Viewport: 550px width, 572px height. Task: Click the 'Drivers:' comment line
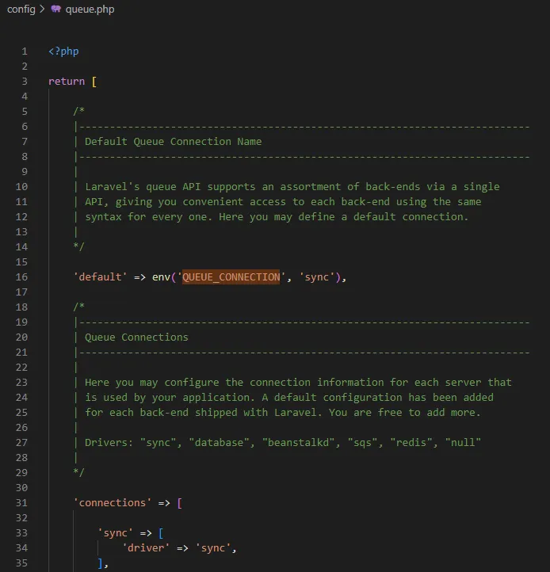[283, 443]
